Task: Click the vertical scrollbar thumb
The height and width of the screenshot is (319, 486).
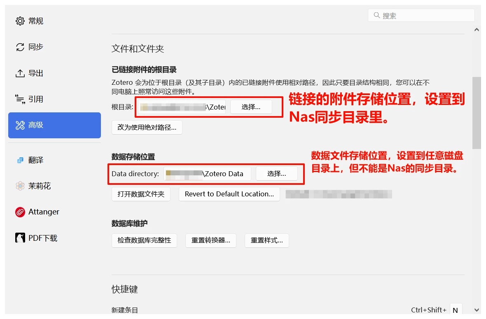Action: tap(477, 113)
